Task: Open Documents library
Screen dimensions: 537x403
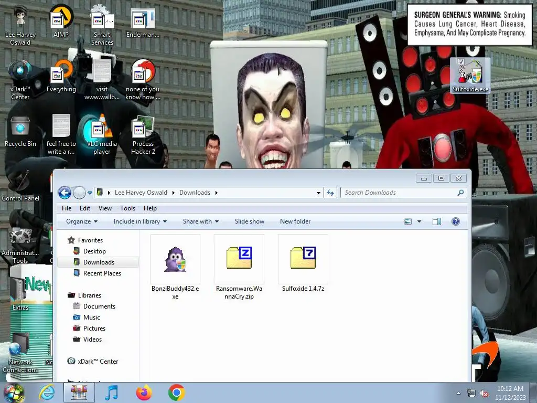Action: (x=99, y=306)
